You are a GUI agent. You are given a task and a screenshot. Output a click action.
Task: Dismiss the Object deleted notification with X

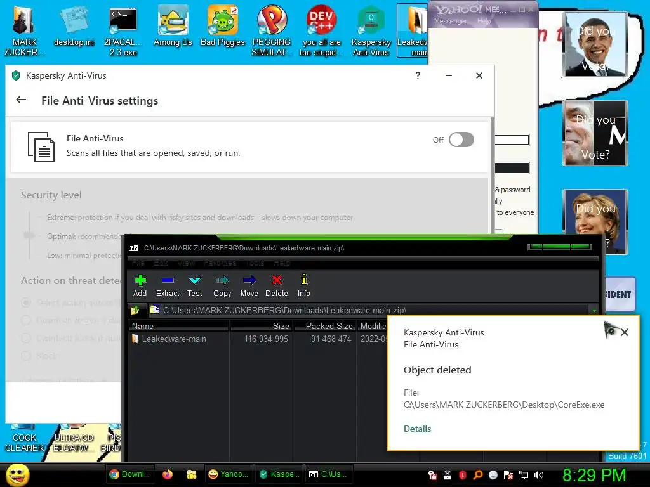(625, 332)
